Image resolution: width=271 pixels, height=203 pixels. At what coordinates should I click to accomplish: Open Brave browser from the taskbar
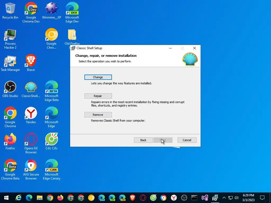pyautogui.click(x=133, y=198)
